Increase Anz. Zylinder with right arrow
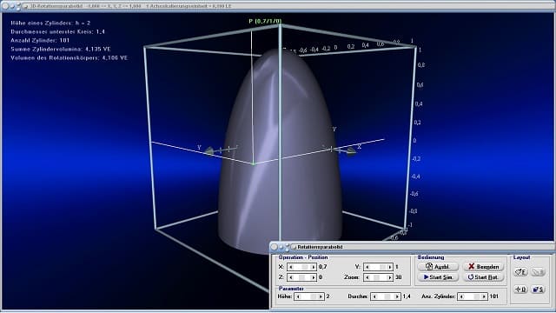Image resolution: width=556 pixels, height=313 pixels. pyautogui.click(x=484, y=296)
